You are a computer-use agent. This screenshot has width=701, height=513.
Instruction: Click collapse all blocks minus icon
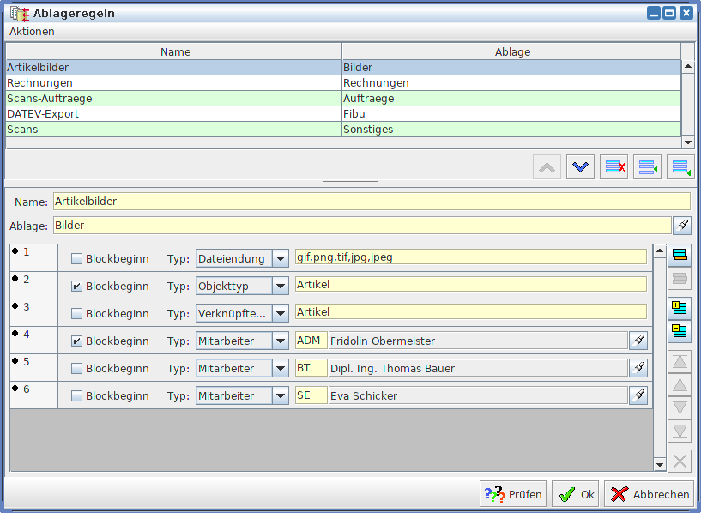[x=680, y=330]
